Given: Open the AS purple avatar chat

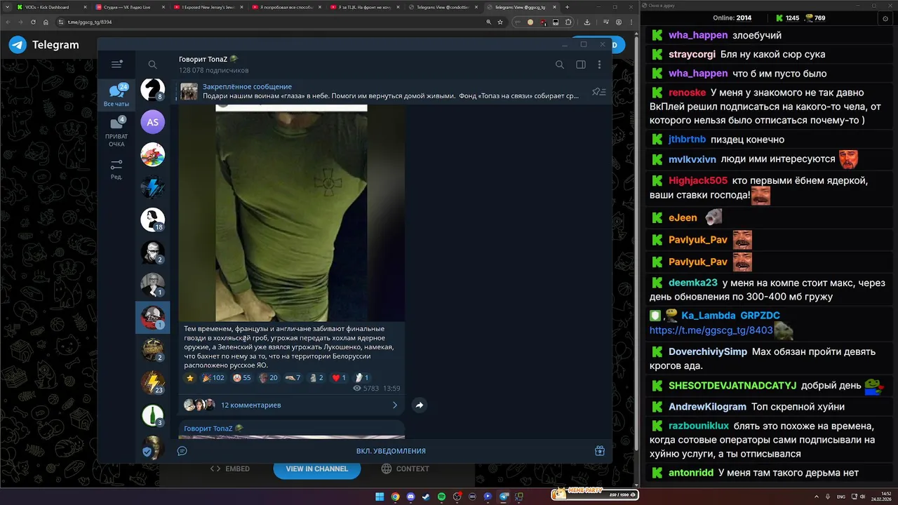Looking at the screenshot, I should coord(153,122).
